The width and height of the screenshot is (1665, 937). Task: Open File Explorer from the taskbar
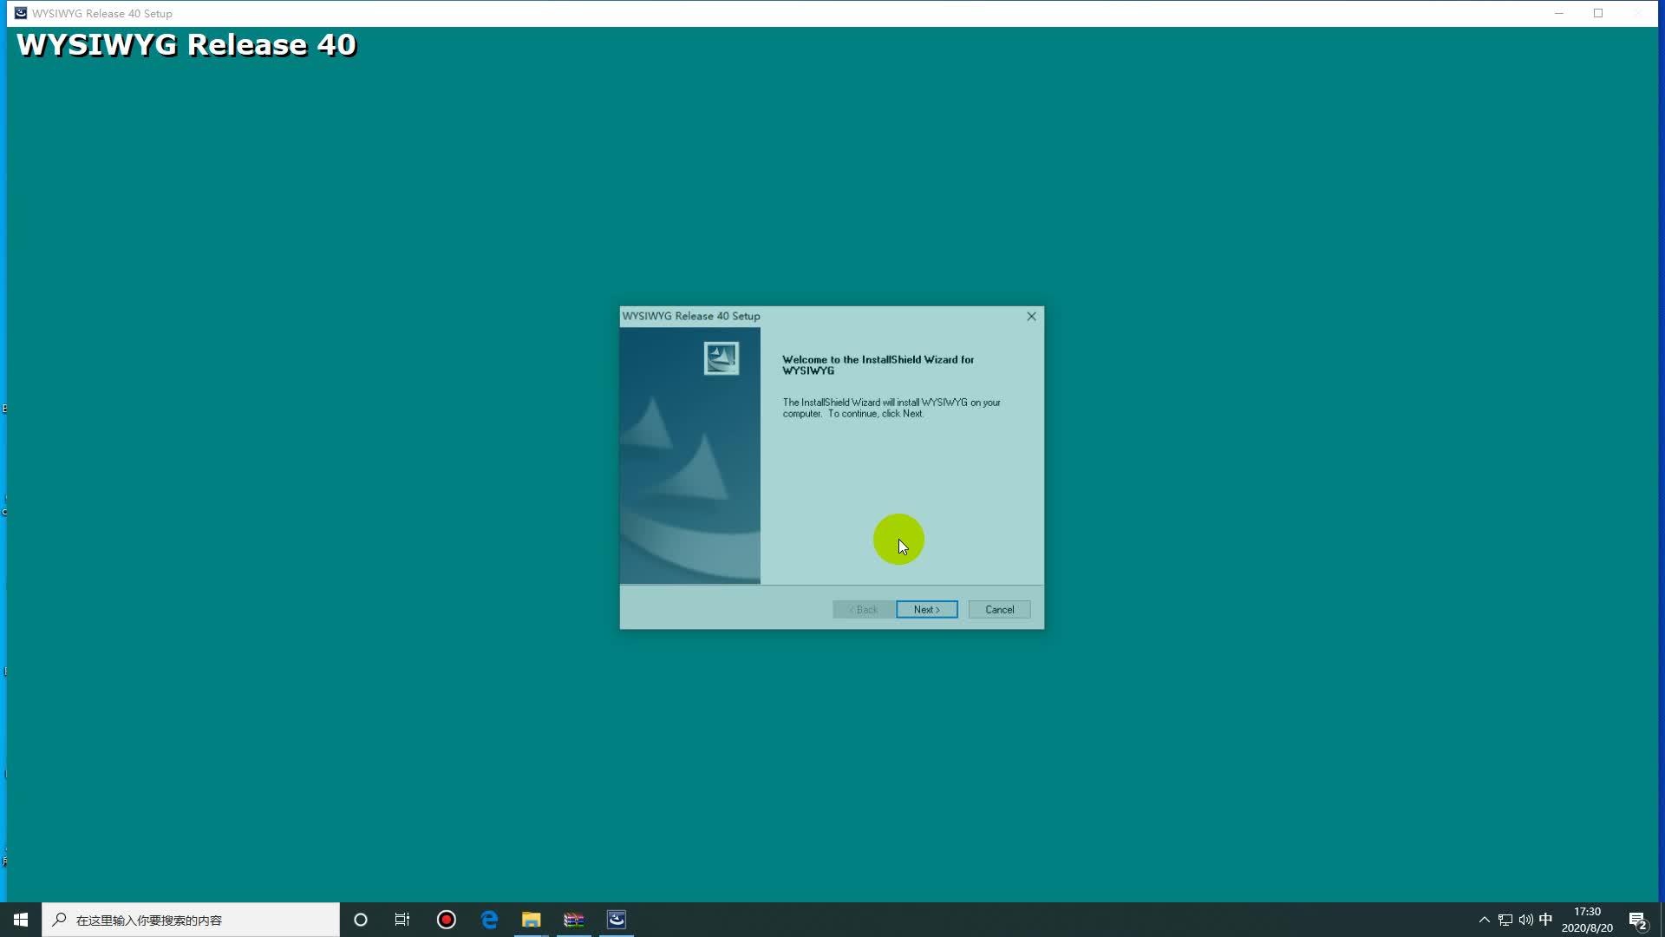(531, 920)
